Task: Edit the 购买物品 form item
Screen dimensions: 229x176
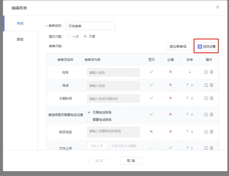Action: pyautogui.click(x=206, y=132)
